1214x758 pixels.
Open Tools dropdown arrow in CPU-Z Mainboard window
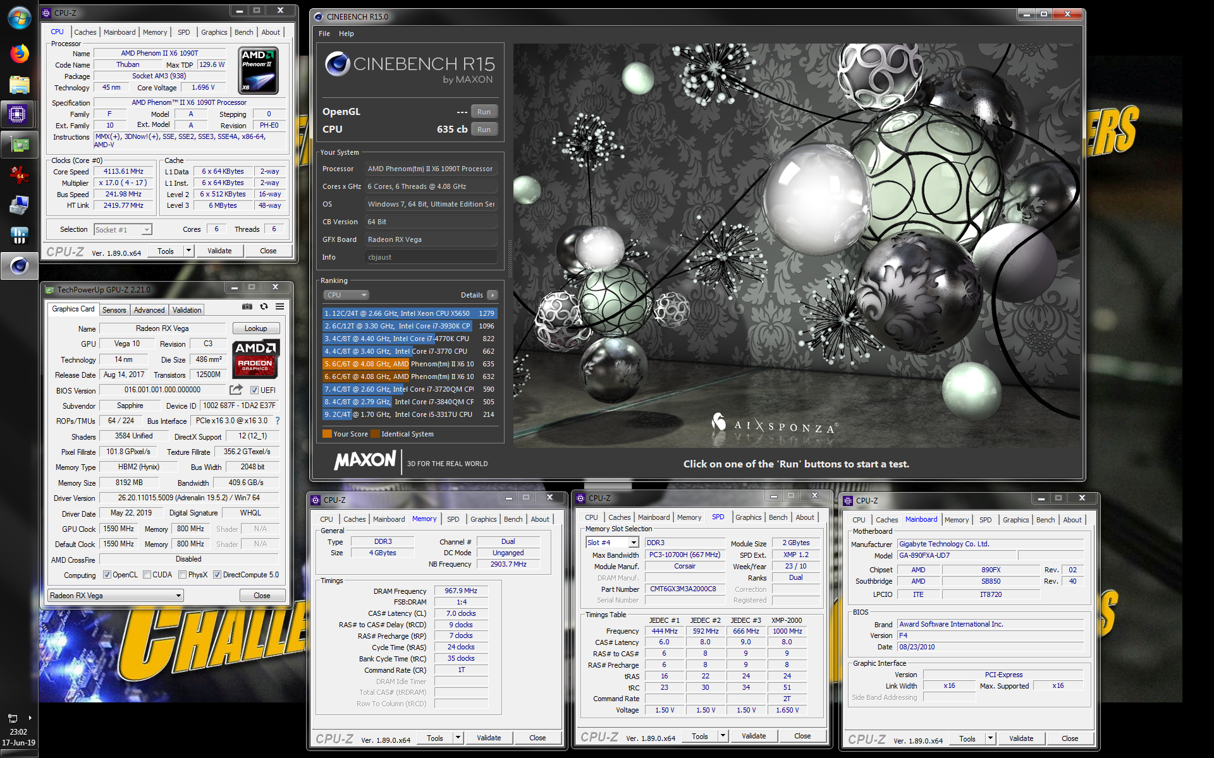(x=990, y=738)
